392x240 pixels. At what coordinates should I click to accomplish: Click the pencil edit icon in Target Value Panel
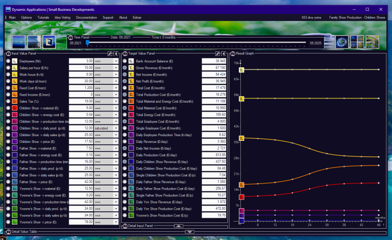coord(218,53)
